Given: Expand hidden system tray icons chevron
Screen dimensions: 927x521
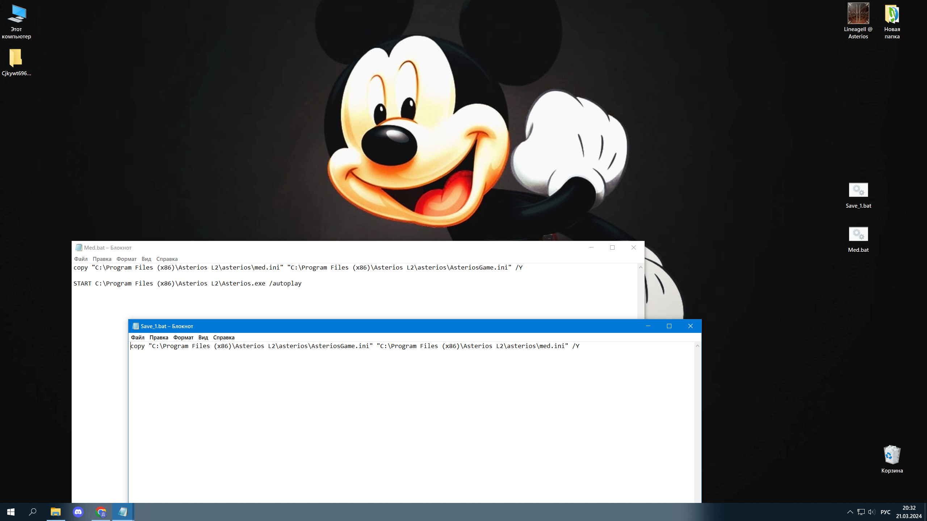Looking at the screenshot, I should 850,512.
